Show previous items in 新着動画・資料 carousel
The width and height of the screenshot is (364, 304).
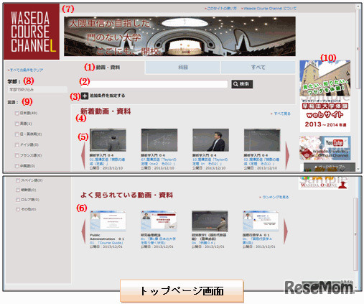pos(83,156)
